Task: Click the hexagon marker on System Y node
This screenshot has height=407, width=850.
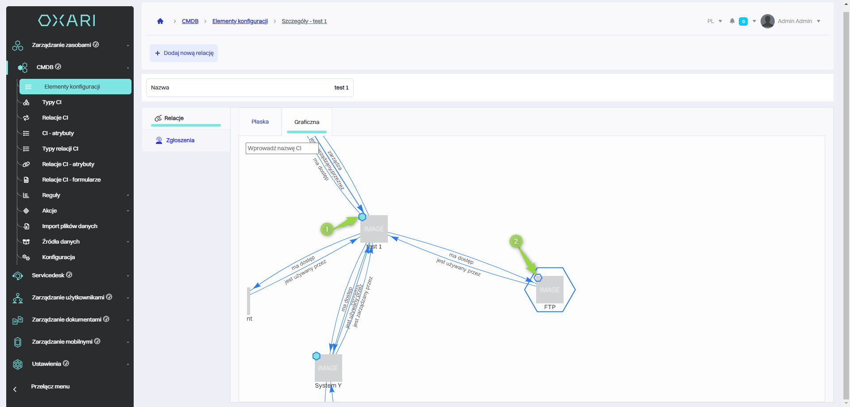Action: coord(316,356)
